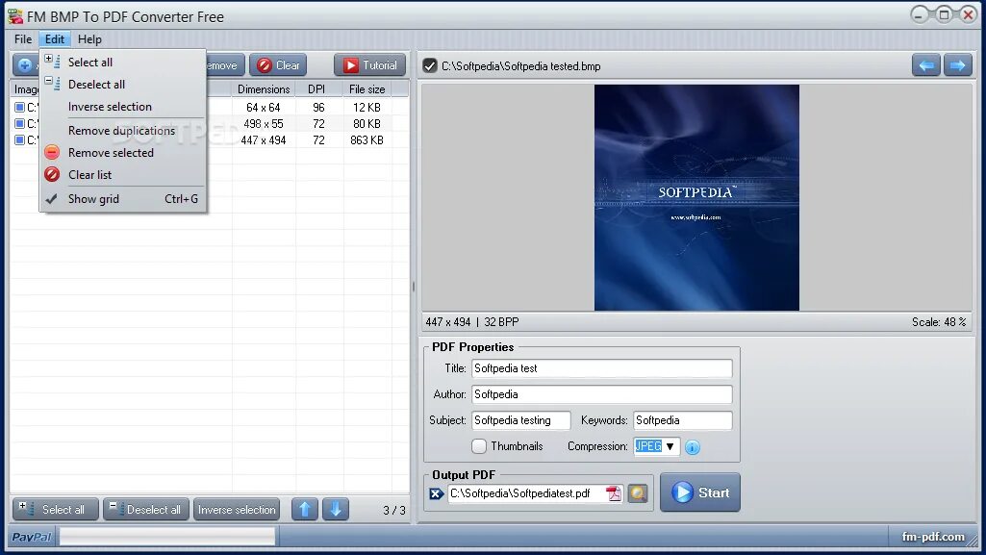Click the Tutorial button
The width and height of the screenshot is (986, 555).
click(x=369, y=64)
